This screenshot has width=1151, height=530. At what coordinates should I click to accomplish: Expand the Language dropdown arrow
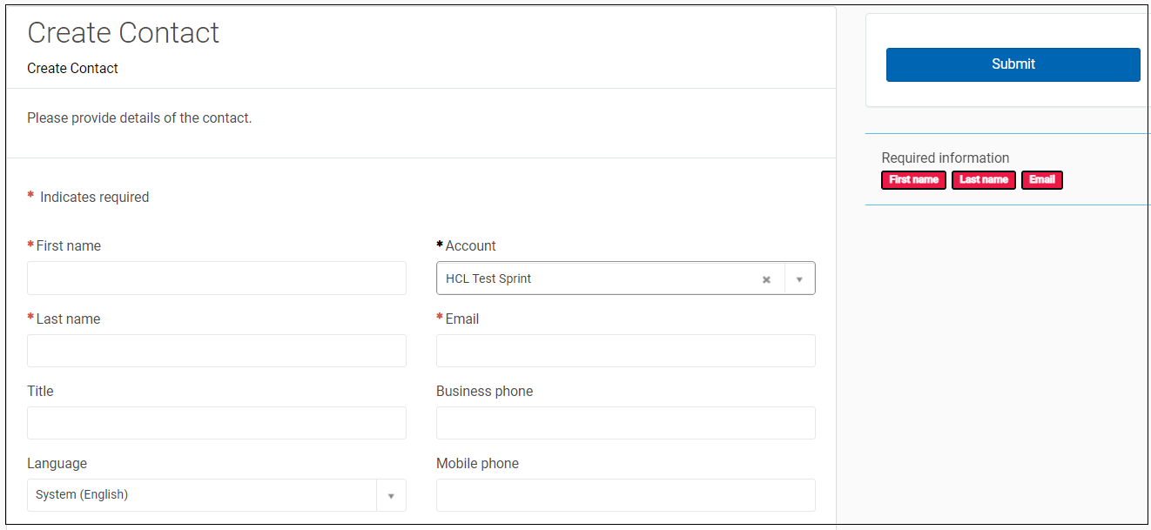(x=391, y=495)
